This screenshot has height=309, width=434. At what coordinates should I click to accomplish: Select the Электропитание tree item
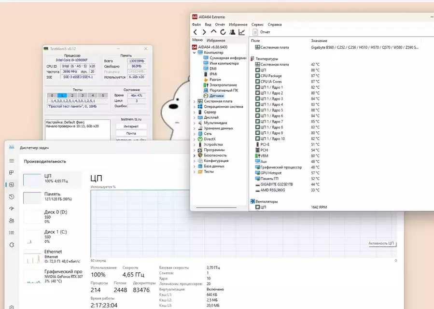(x=220, y=85)
